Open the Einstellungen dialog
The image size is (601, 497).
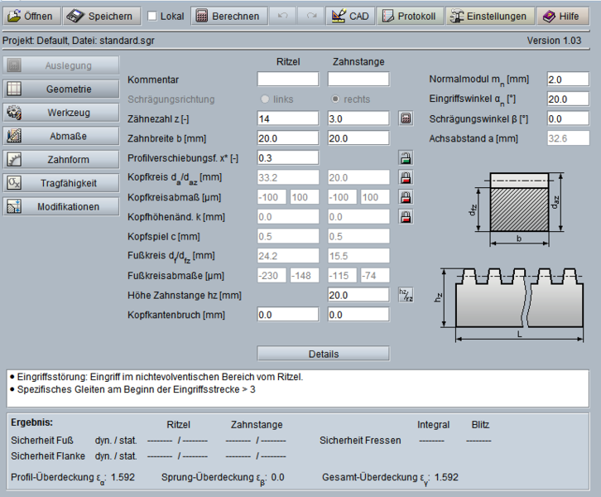click(488, 16)
